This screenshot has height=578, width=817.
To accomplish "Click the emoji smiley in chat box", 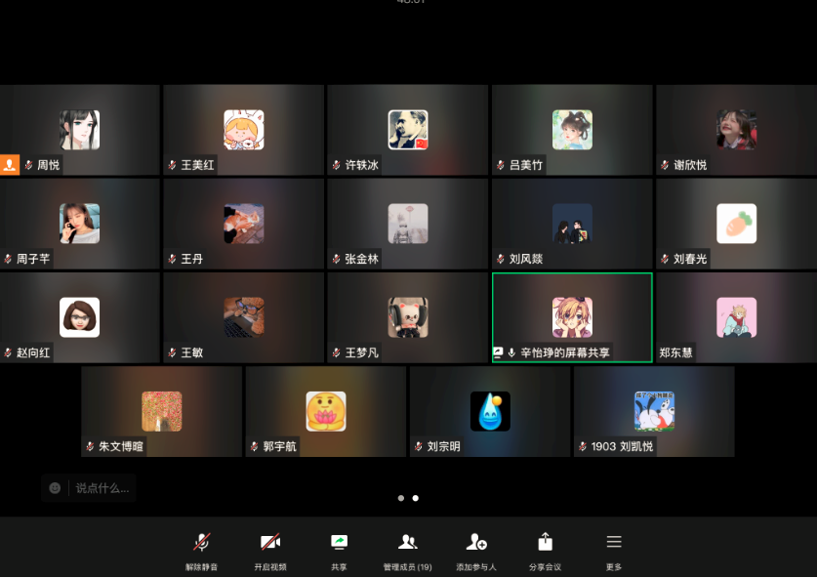I will 56,488.
